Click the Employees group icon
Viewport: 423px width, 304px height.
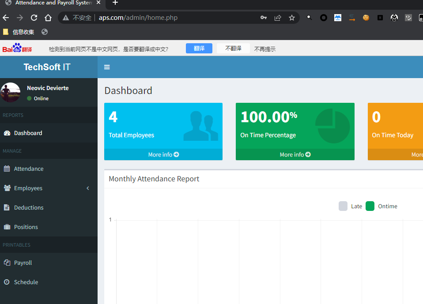pyautogui.click(x=7, y=188)
